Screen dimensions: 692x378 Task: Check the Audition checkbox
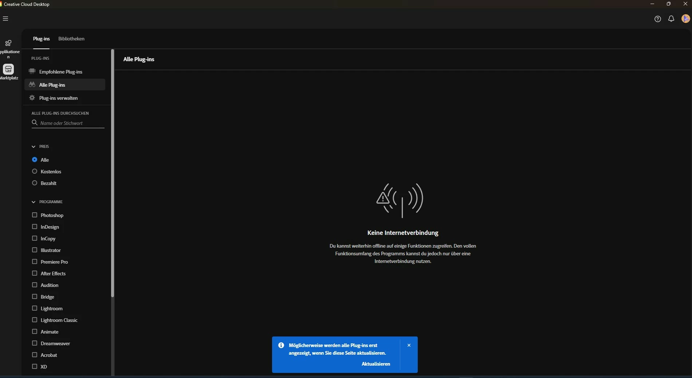(x=35, y=285)
